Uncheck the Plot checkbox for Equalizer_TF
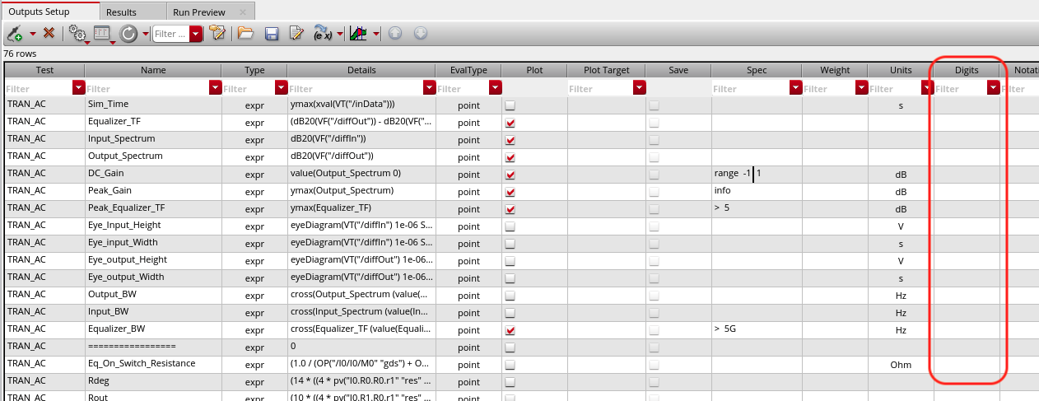The image size is (1039, 401). (510, 123)
